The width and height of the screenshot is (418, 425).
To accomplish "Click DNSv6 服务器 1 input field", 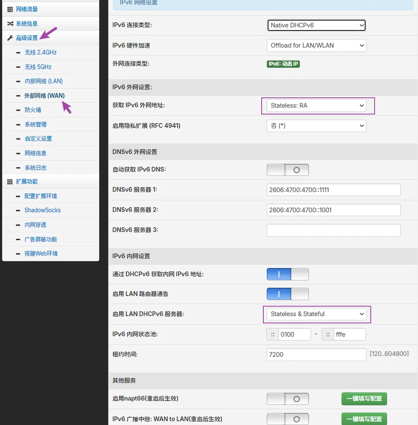I will coord(334,190).
